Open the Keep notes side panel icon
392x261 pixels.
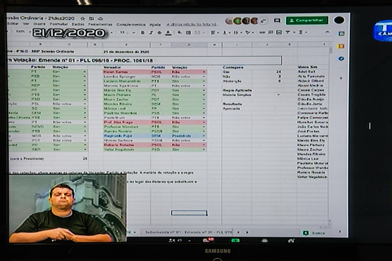(x=342, y=46)
